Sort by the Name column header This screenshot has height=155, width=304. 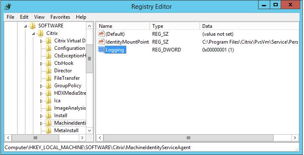[x=123, y=26]
